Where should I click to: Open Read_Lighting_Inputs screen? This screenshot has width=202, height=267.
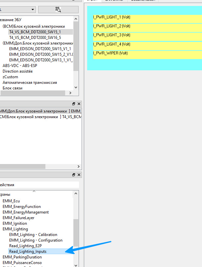(x=28, y=251)
